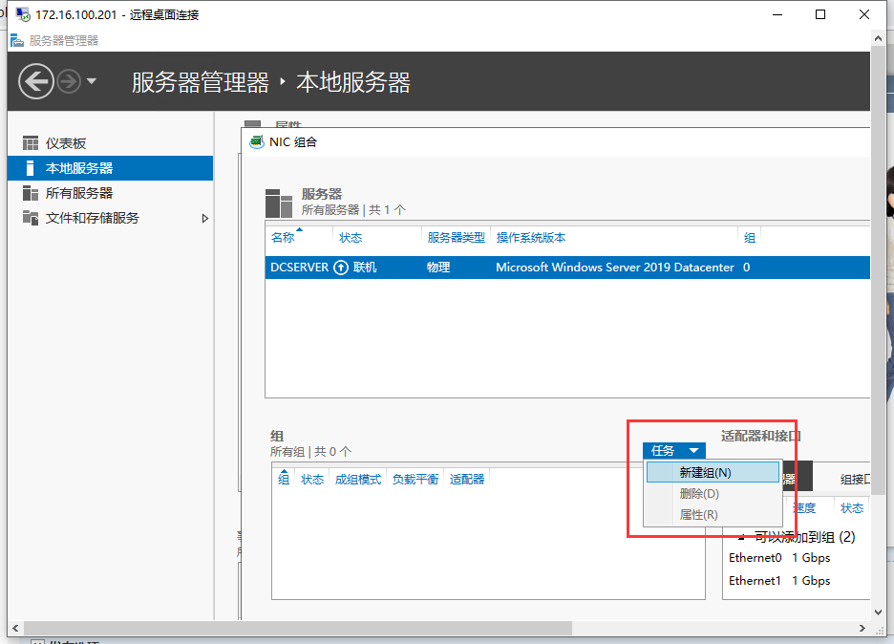
Task: Select the DCSERVER server row
Action: (567, 268)
